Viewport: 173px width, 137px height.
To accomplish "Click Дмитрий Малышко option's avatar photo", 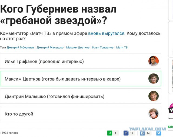I will click(154, 96).
